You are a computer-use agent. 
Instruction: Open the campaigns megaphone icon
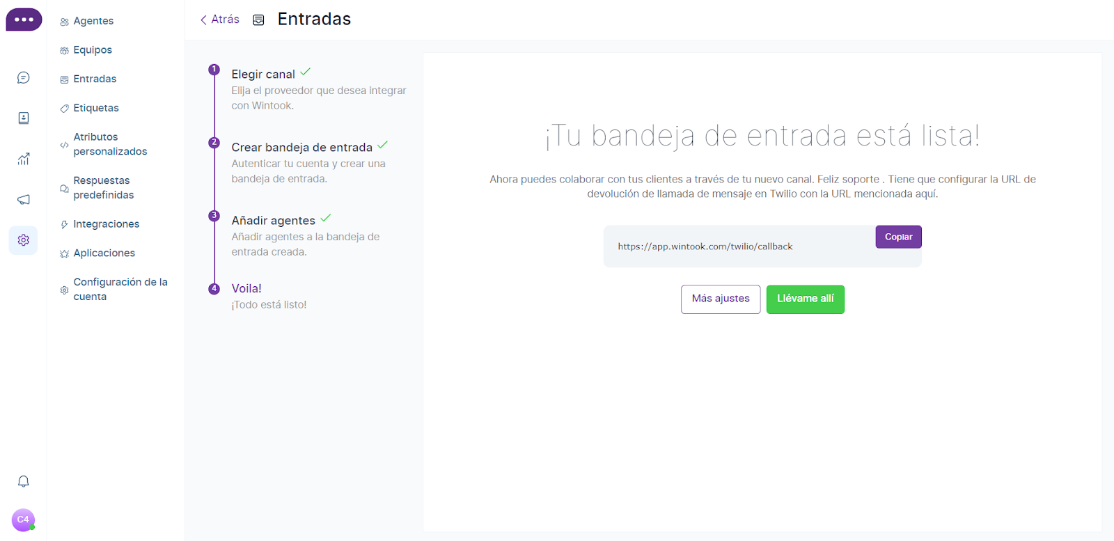[23, 200]
